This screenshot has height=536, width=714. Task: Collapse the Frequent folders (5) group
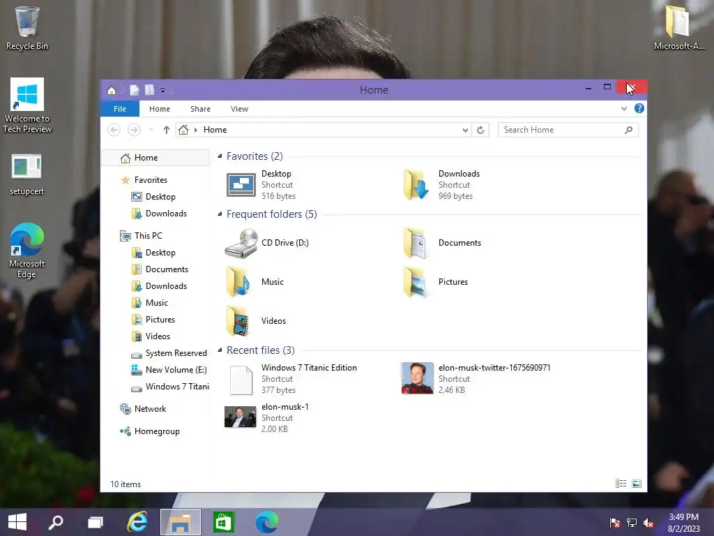pos(220,214)
